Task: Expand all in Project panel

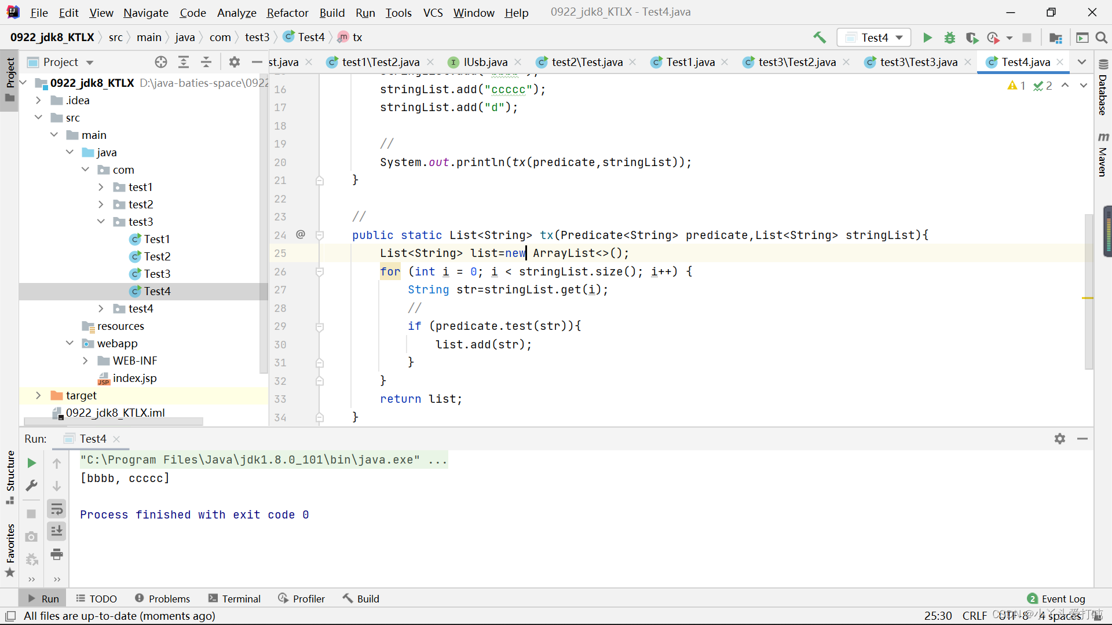Action: pyautogui.click(x=184, y=62)
